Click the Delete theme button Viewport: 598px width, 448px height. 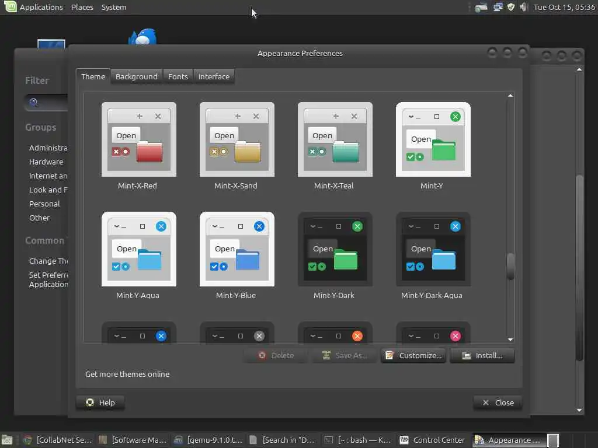pyautogui.click(x=276, y=355)
